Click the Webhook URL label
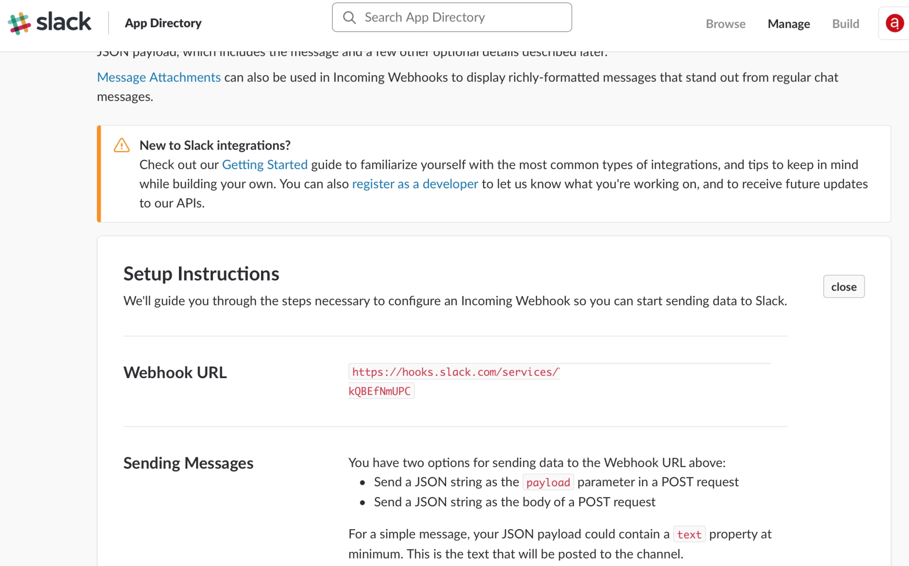 click(x=175, y=373)
